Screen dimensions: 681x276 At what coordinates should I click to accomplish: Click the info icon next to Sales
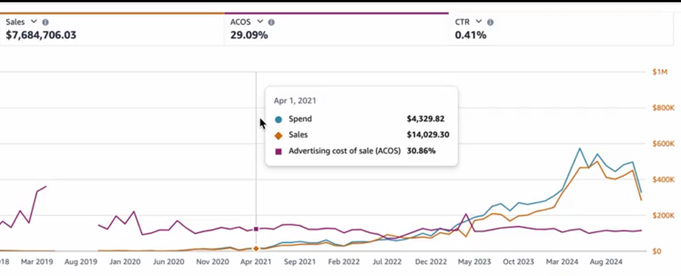click(x=45, y=22)
